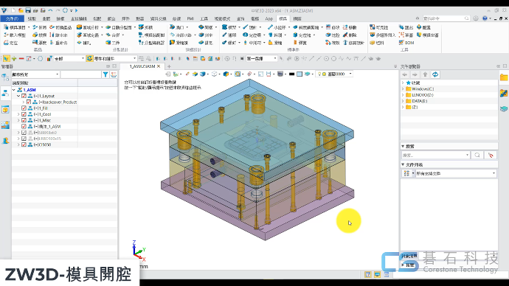
Task: Uncheck the 1_Layout component checkbox
Action: (x=24, y=96)
